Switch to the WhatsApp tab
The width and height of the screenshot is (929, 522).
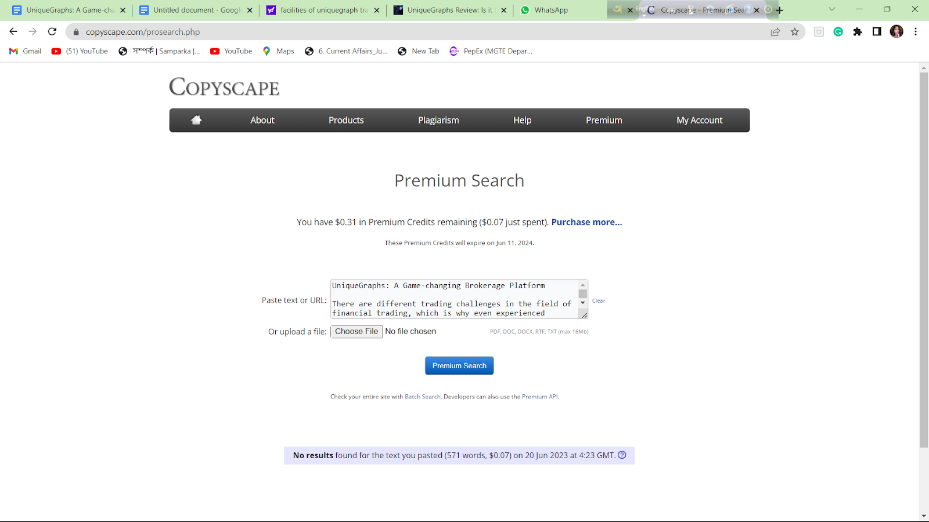(551, 10)
